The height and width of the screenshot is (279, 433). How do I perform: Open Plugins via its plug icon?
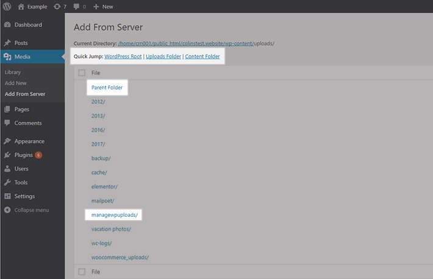click(7, 155)
